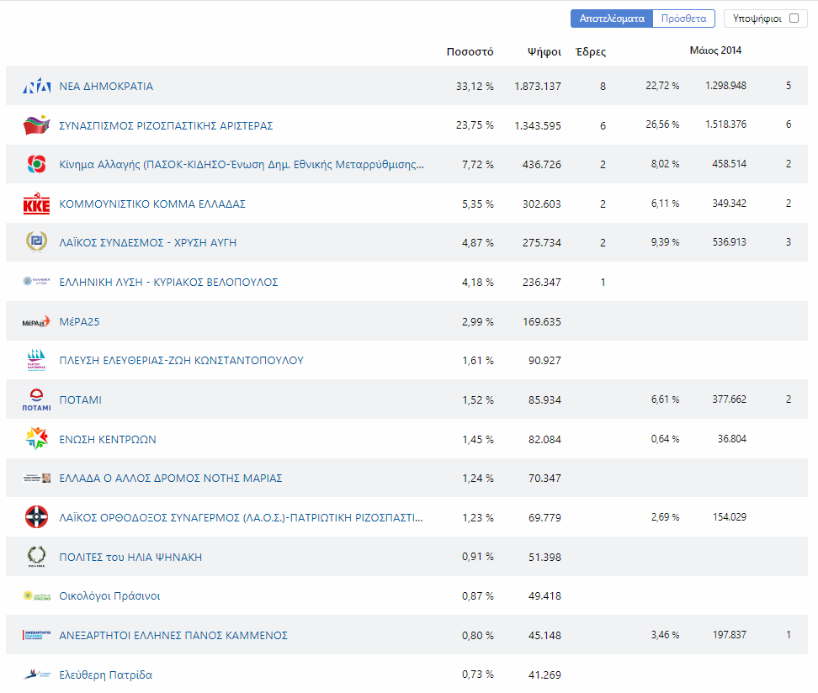Toggle the Υποψήφιοι checkbox
Screen dimensions: 818x693
794,19
